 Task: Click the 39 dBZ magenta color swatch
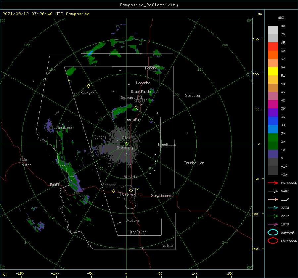pyautogui.click(x=273, y=104)
